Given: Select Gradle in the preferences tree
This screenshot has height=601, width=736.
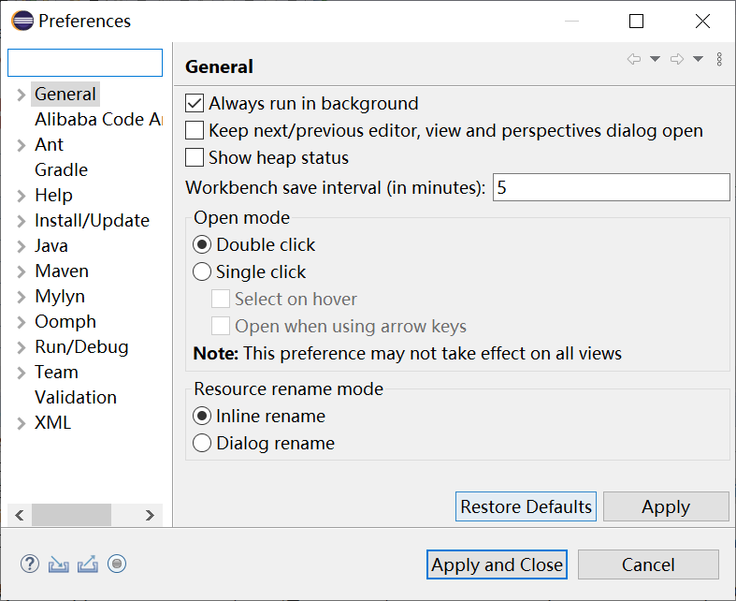Looking at the screenshot, I should 61,170.
